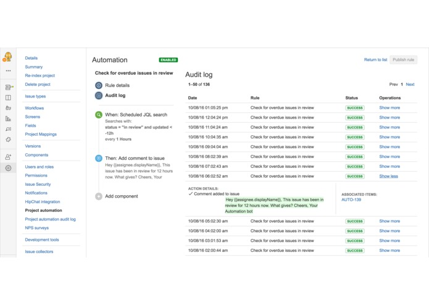Image resolution: width=429 pixels, height=305 pixels.
Task: Open Issue types settings
Action: point(35,96)
